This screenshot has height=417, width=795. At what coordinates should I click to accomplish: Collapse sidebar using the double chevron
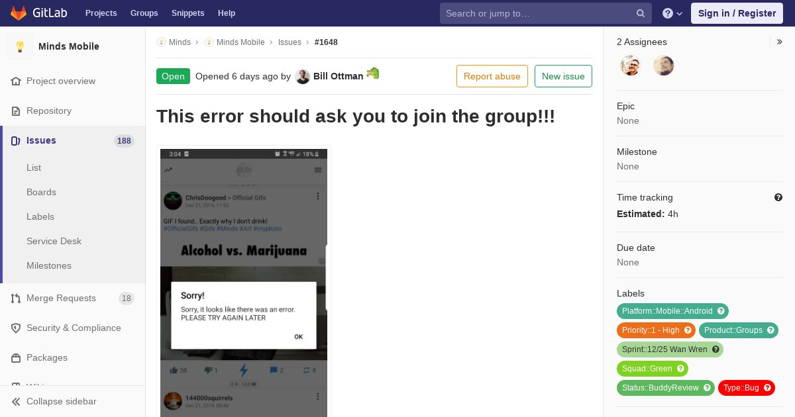(16, 401)
